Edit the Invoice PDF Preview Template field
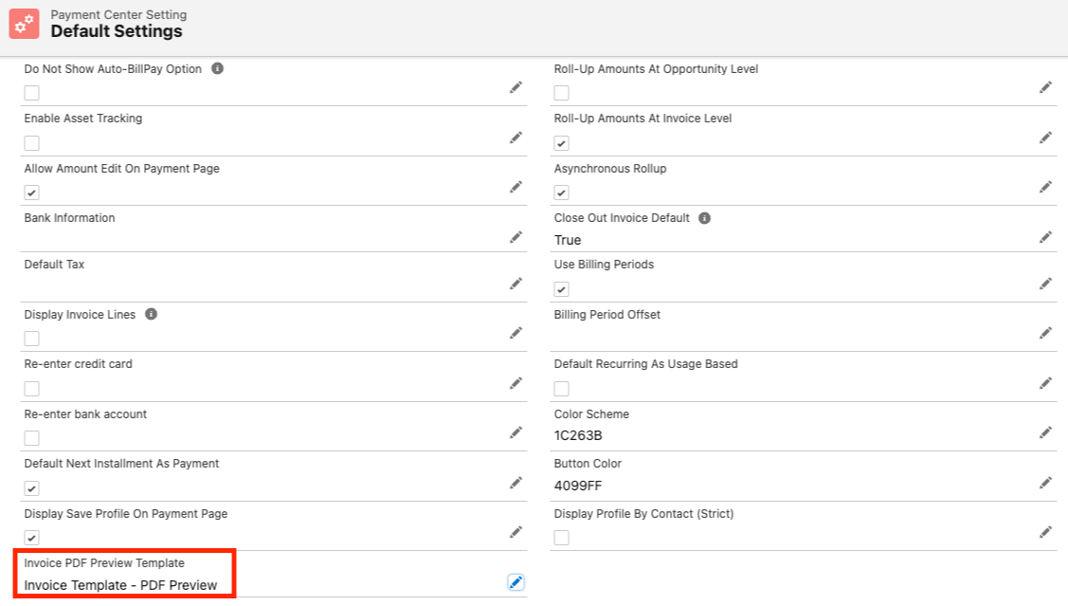This screenshot has width=1068, height=606. tap(516, 582)
